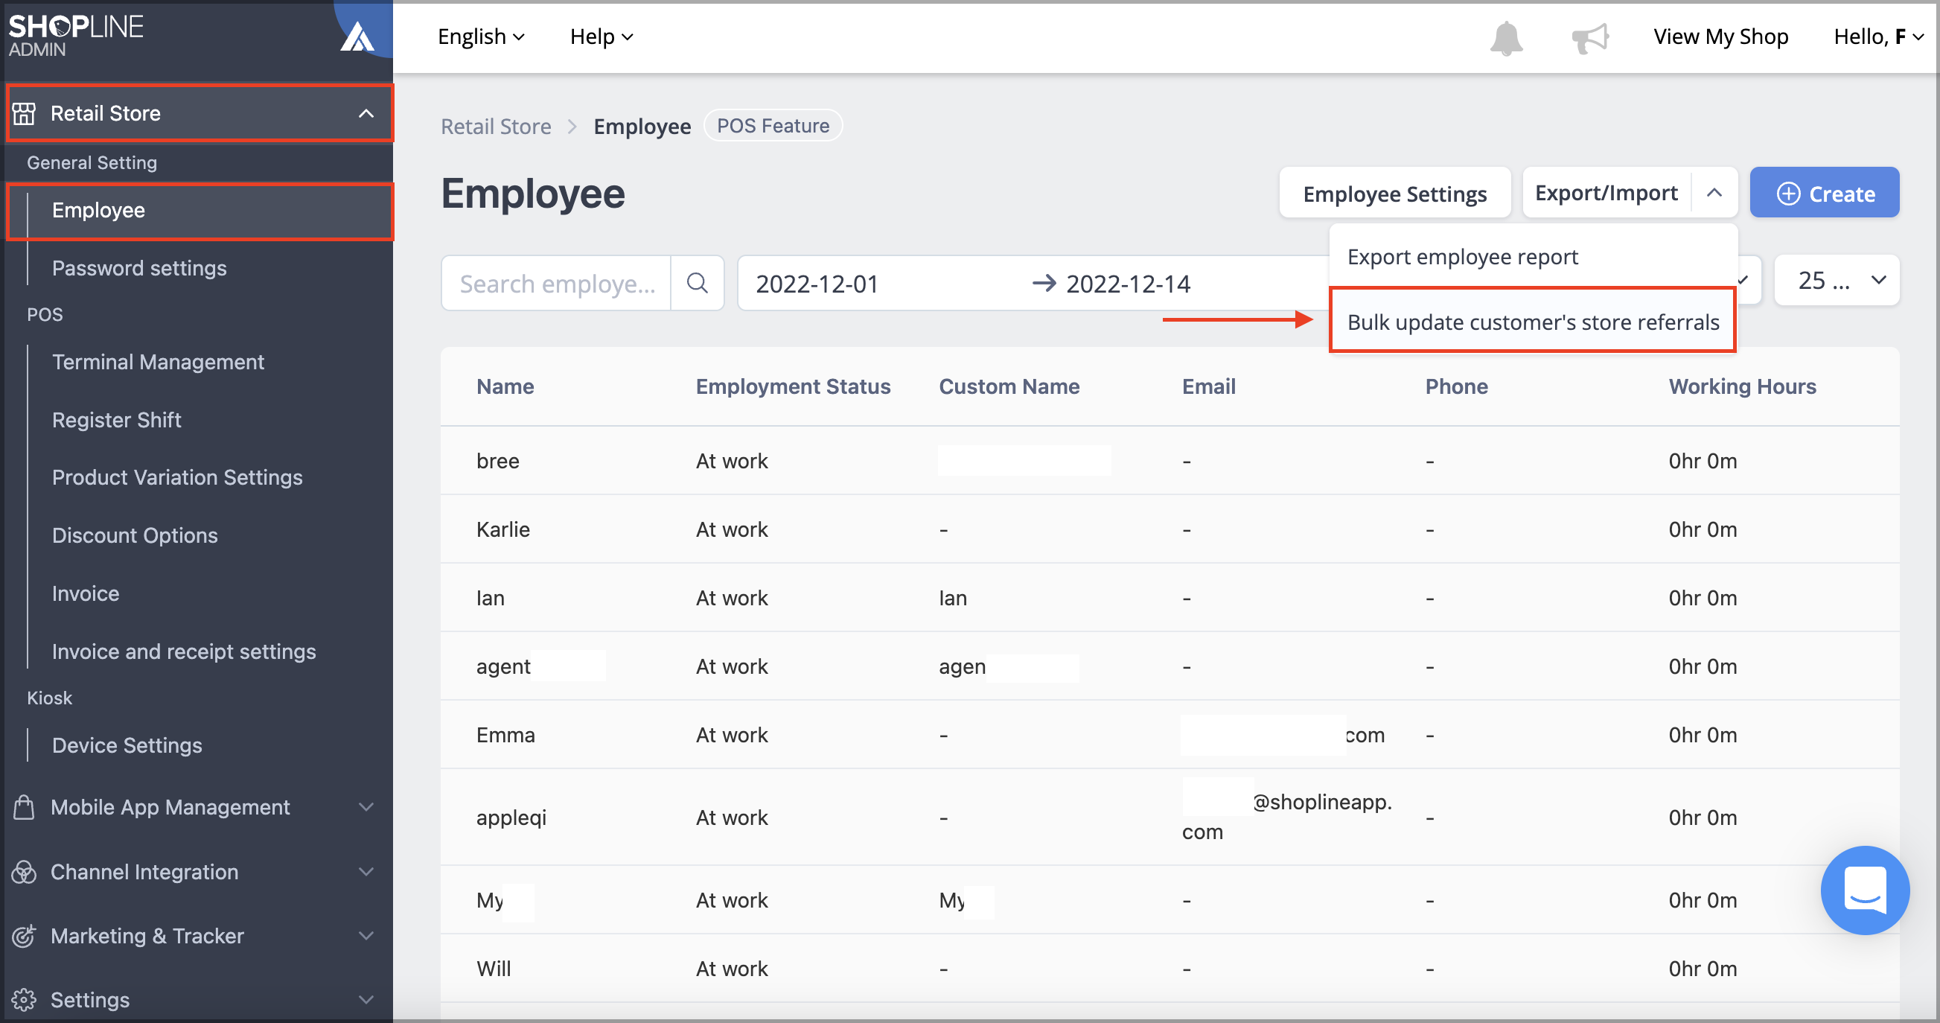This screenshot has width=1940, height=1023.
Task: Select the appleqi employee row
Action: (1170, 818)
